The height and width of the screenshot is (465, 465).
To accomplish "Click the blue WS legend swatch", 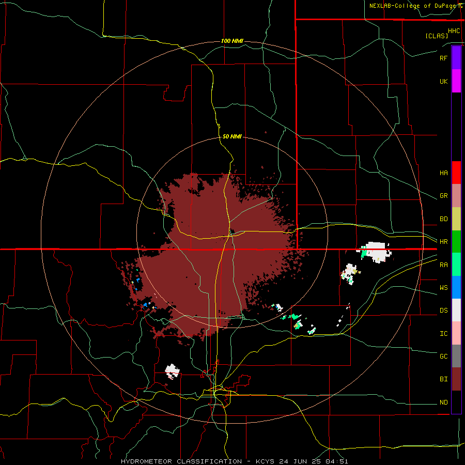I will tap(456, 287).
